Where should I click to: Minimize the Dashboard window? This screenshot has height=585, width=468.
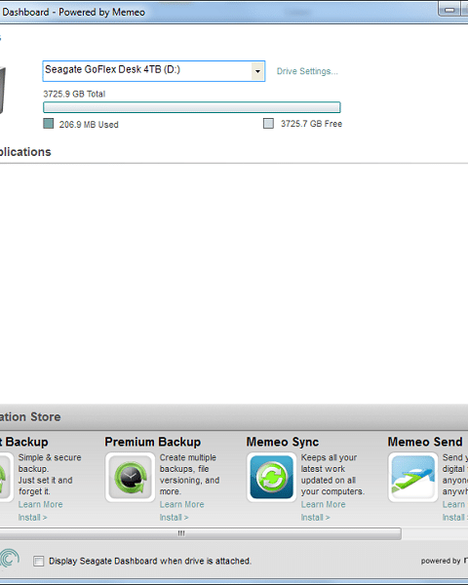point(449,10)
